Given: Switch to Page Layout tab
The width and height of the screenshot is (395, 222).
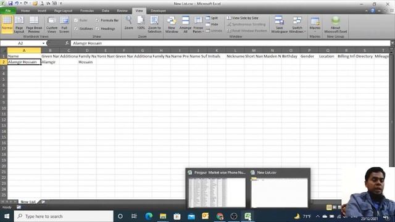Looking at the screenshot, I should [63, 10].
